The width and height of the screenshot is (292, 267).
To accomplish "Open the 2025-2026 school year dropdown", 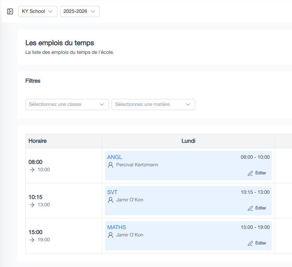I will 80,11.
